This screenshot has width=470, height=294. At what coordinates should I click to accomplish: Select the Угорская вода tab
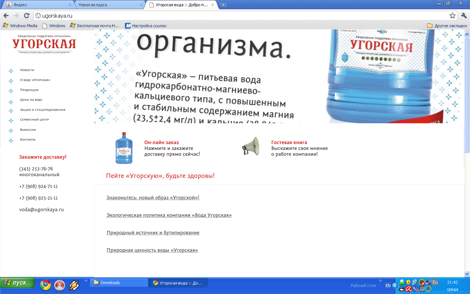coord(182,5)
